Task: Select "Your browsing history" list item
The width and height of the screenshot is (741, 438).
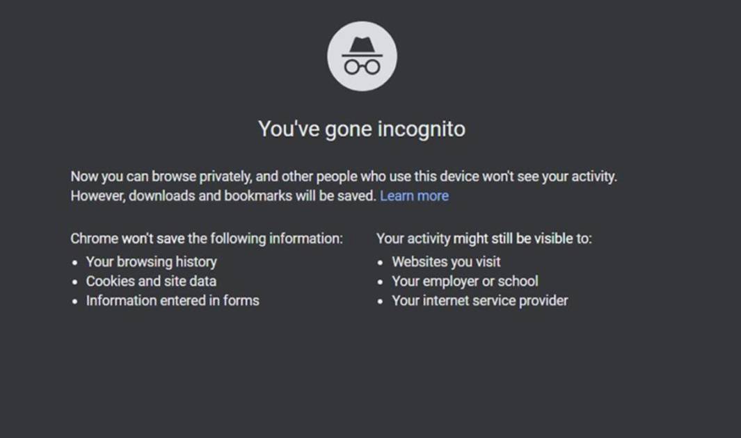Action: pyautogui.click(x=151, y=262)
